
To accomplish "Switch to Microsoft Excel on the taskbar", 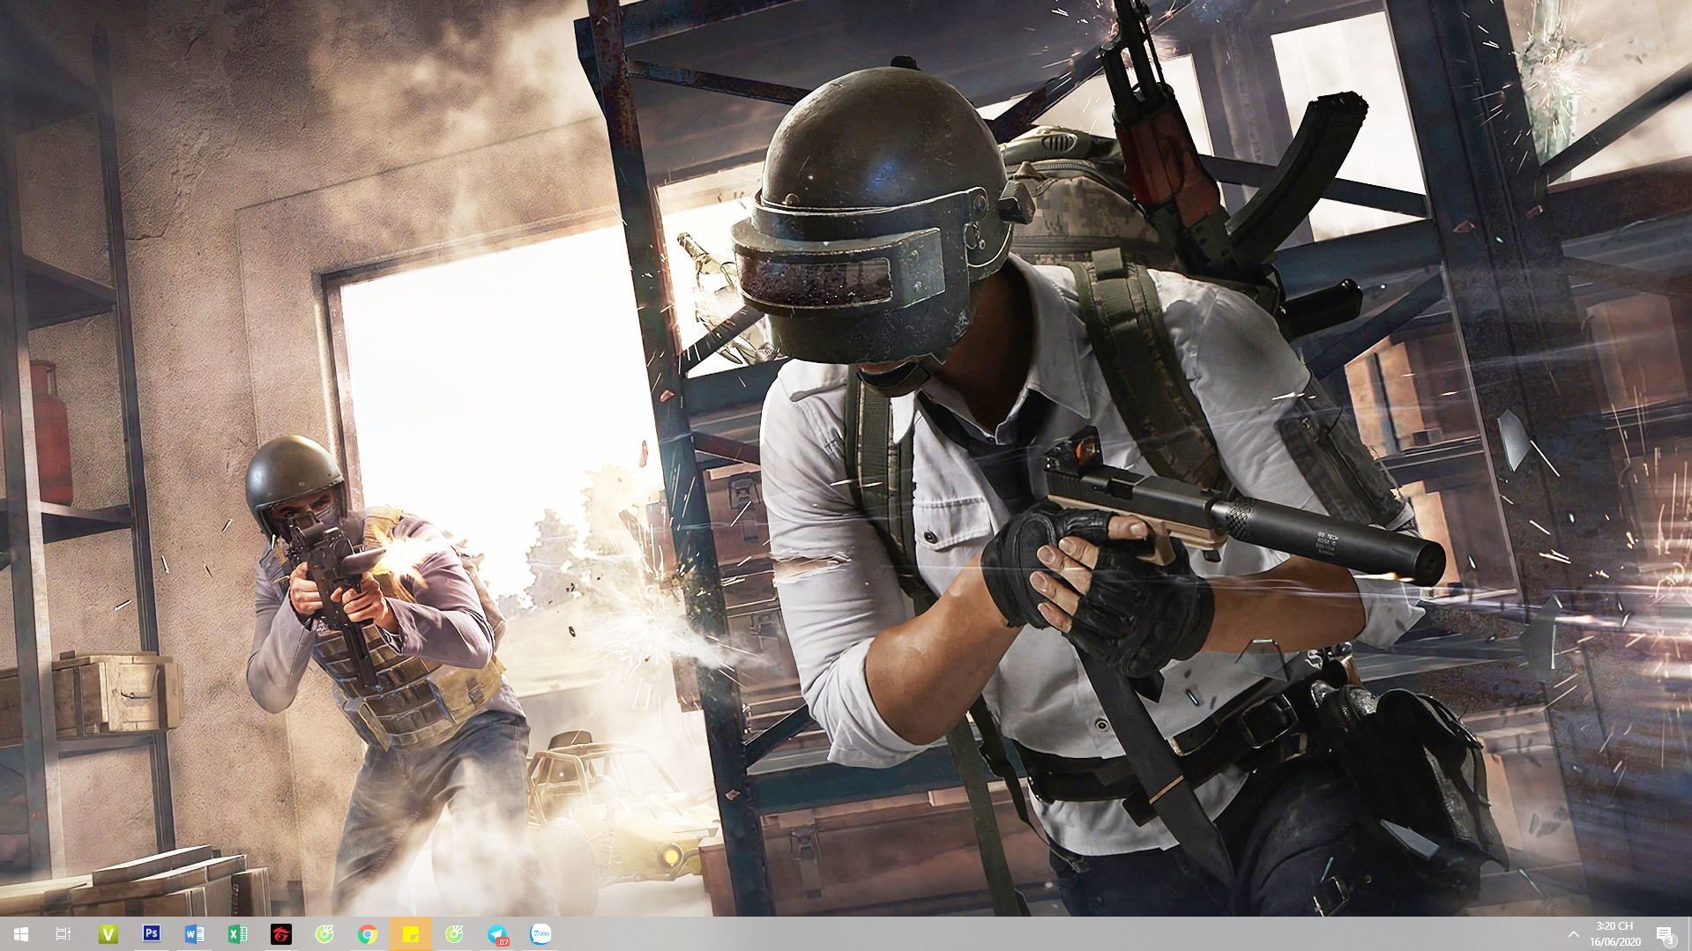I will 237,933.
